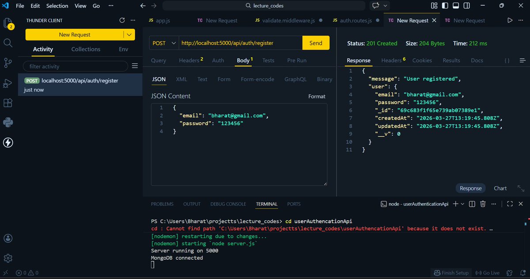
Task: Kill terminal with the trash icon
Action: click(483, 204)
